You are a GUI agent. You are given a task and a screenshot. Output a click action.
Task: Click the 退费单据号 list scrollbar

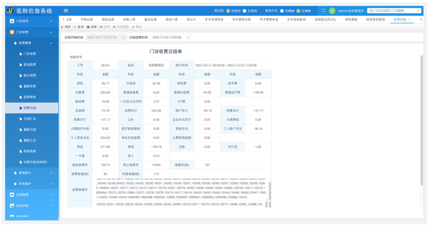click(x=270, y=191)
